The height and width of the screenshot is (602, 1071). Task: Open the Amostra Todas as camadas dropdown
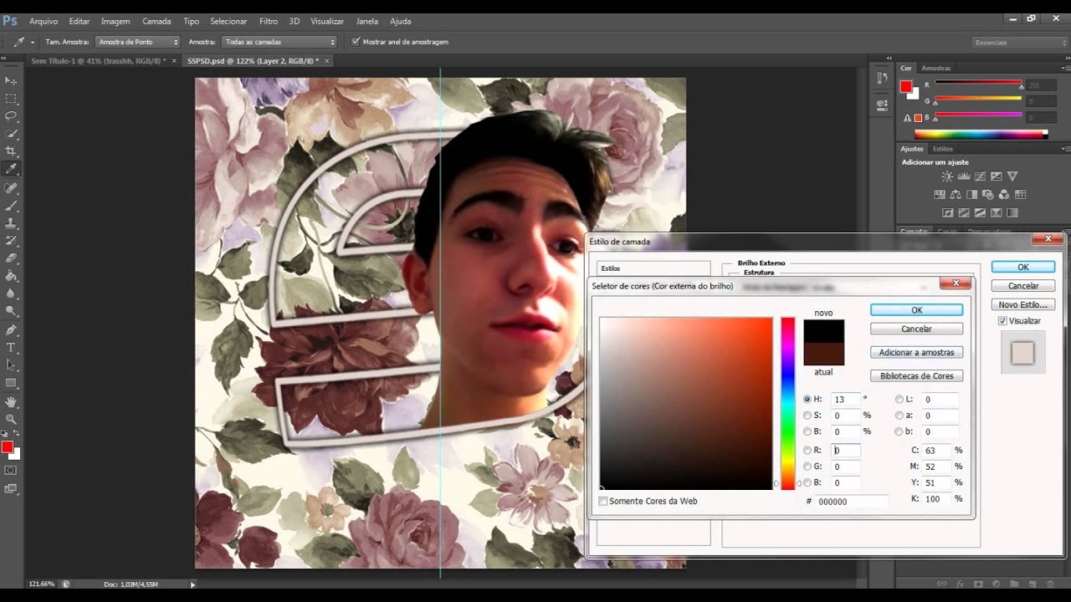pos(279,42)
